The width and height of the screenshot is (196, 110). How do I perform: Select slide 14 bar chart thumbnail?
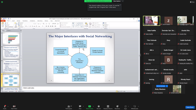point(11,38)
